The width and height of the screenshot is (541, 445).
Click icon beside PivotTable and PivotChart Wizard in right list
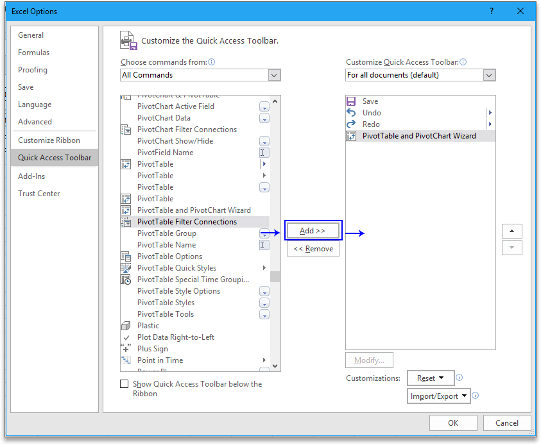(x=351, y=136)
